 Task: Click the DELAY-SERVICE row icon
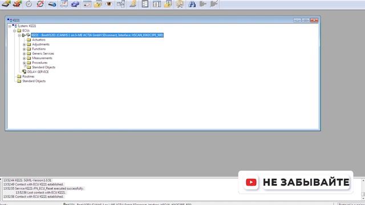[24, 72]
